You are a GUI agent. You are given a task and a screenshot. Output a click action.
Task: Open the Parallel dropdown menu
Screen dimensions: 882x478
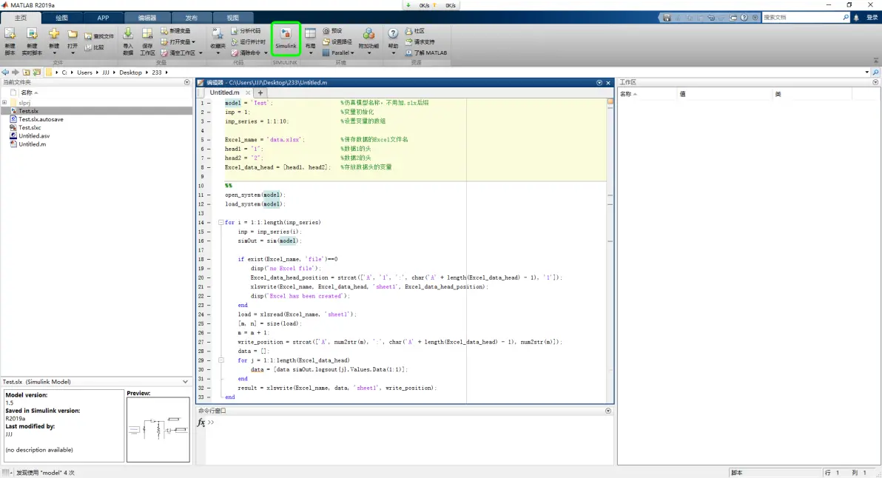click(338, 53)
